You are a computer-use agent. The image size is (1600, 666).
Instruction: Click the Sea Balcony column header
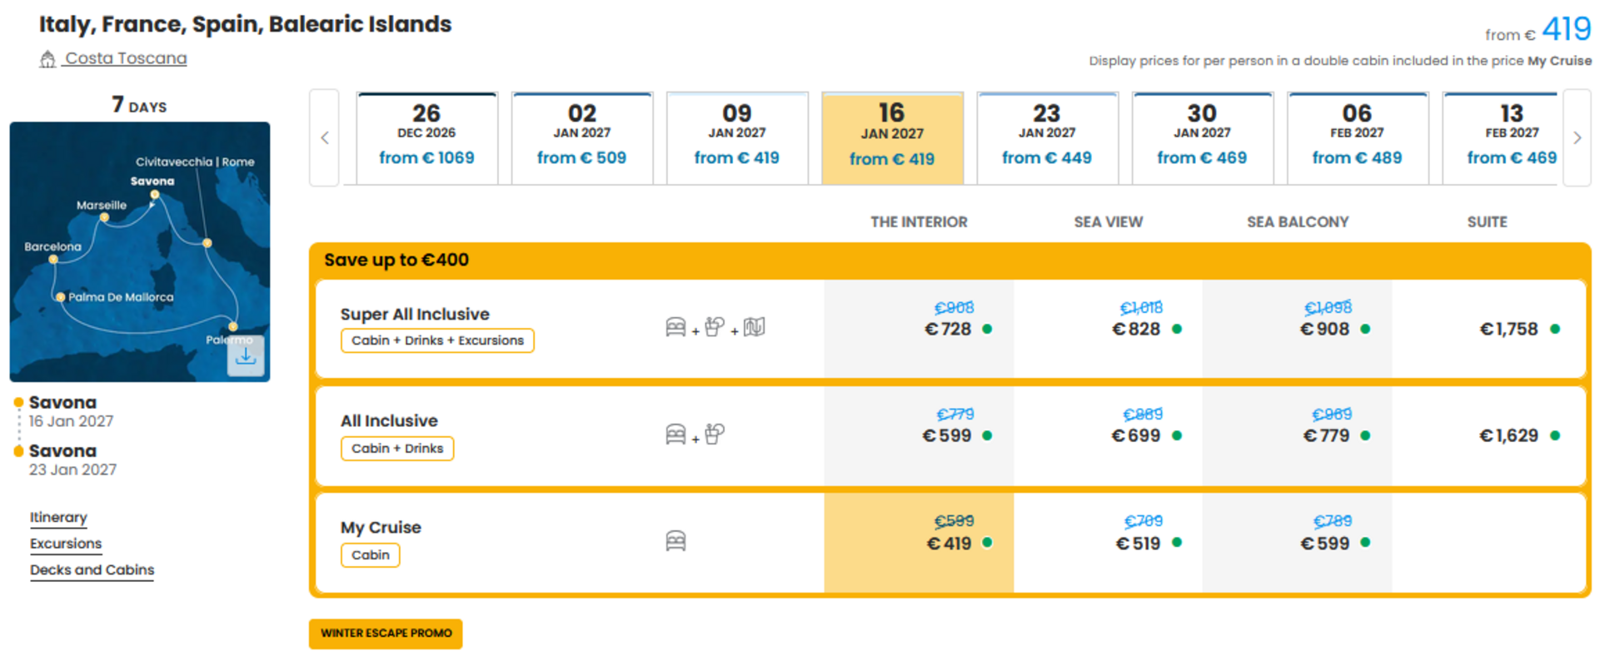1297,222
